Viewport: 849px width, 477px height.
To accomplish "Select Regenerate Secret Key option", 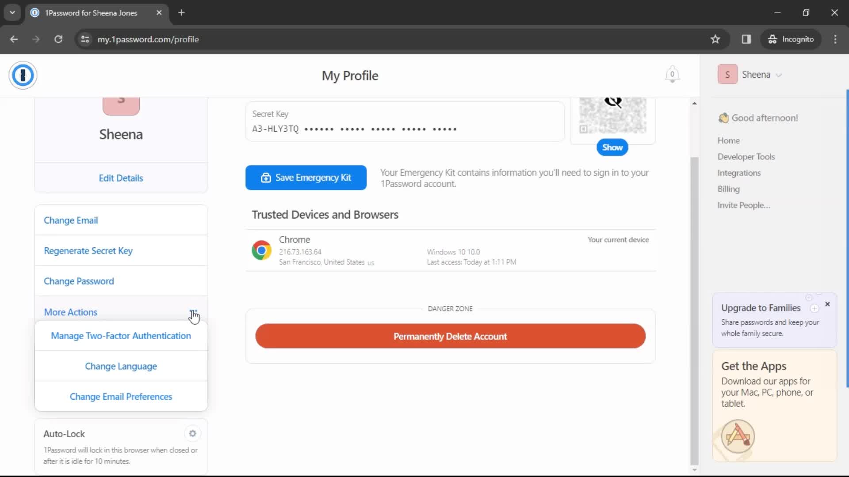I will [88, 250].
